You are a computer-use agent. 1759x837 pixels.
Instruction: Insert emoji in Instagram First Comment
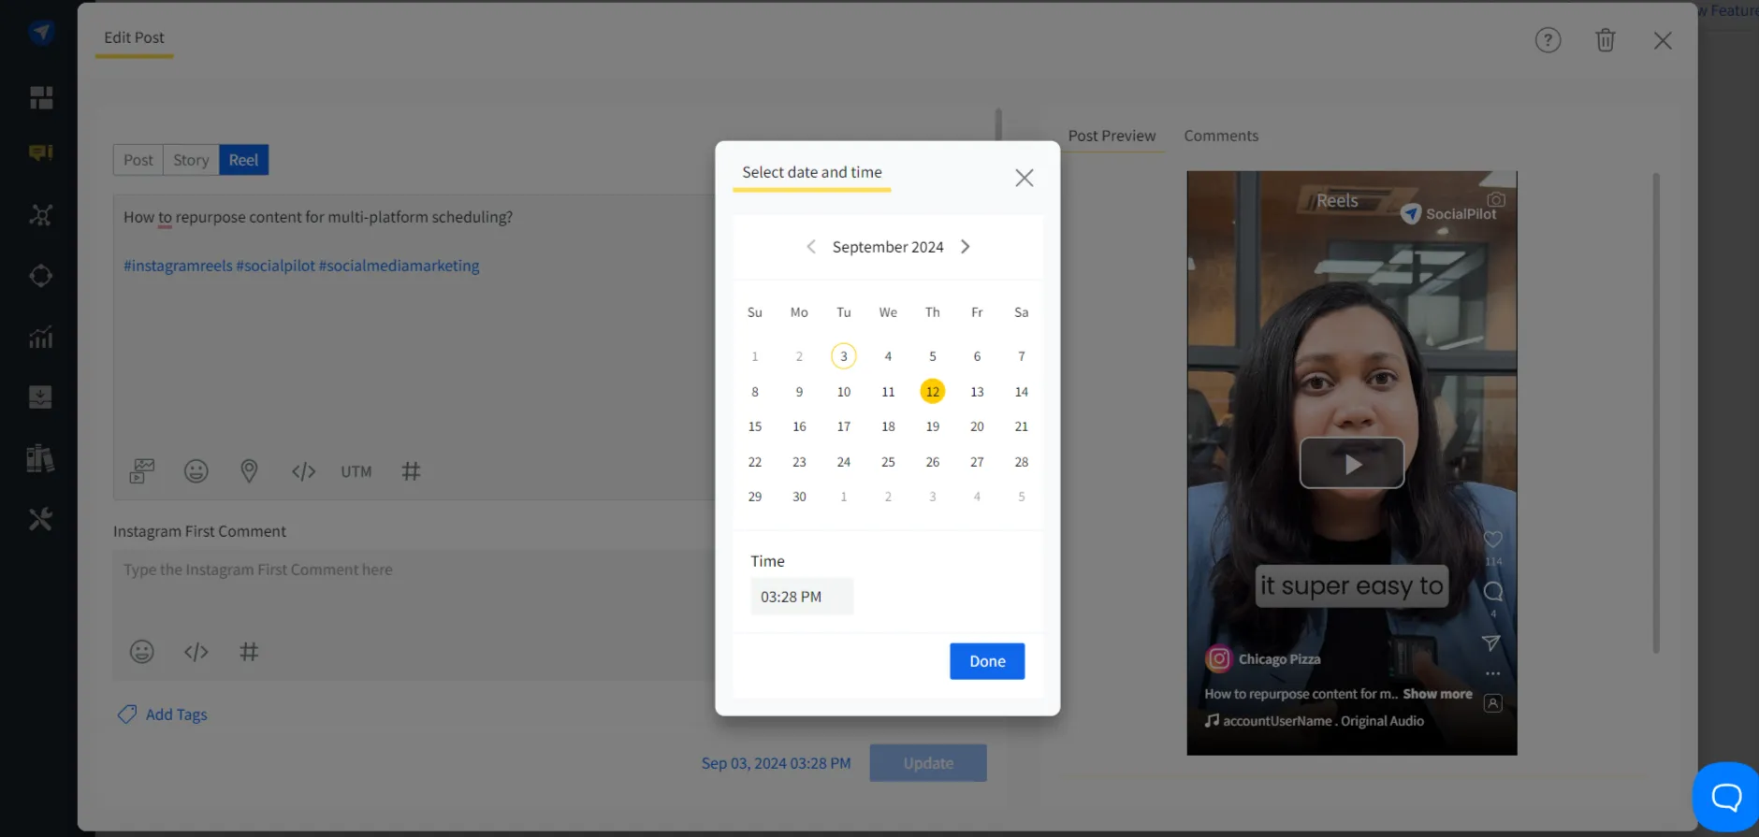(x=142, y=652)
